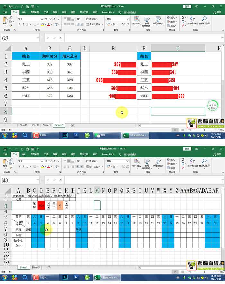
Task: Click 共享 share in top Excel window
Action: [217, 12]
